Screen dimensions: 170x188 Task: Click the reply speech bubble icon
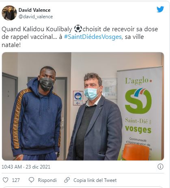pyautogui.click(x=31, y=180)
